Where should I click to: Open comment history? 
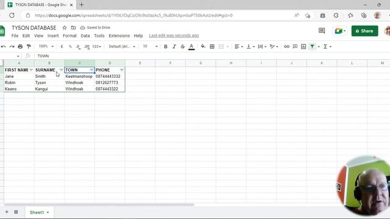tap(322, 31)
